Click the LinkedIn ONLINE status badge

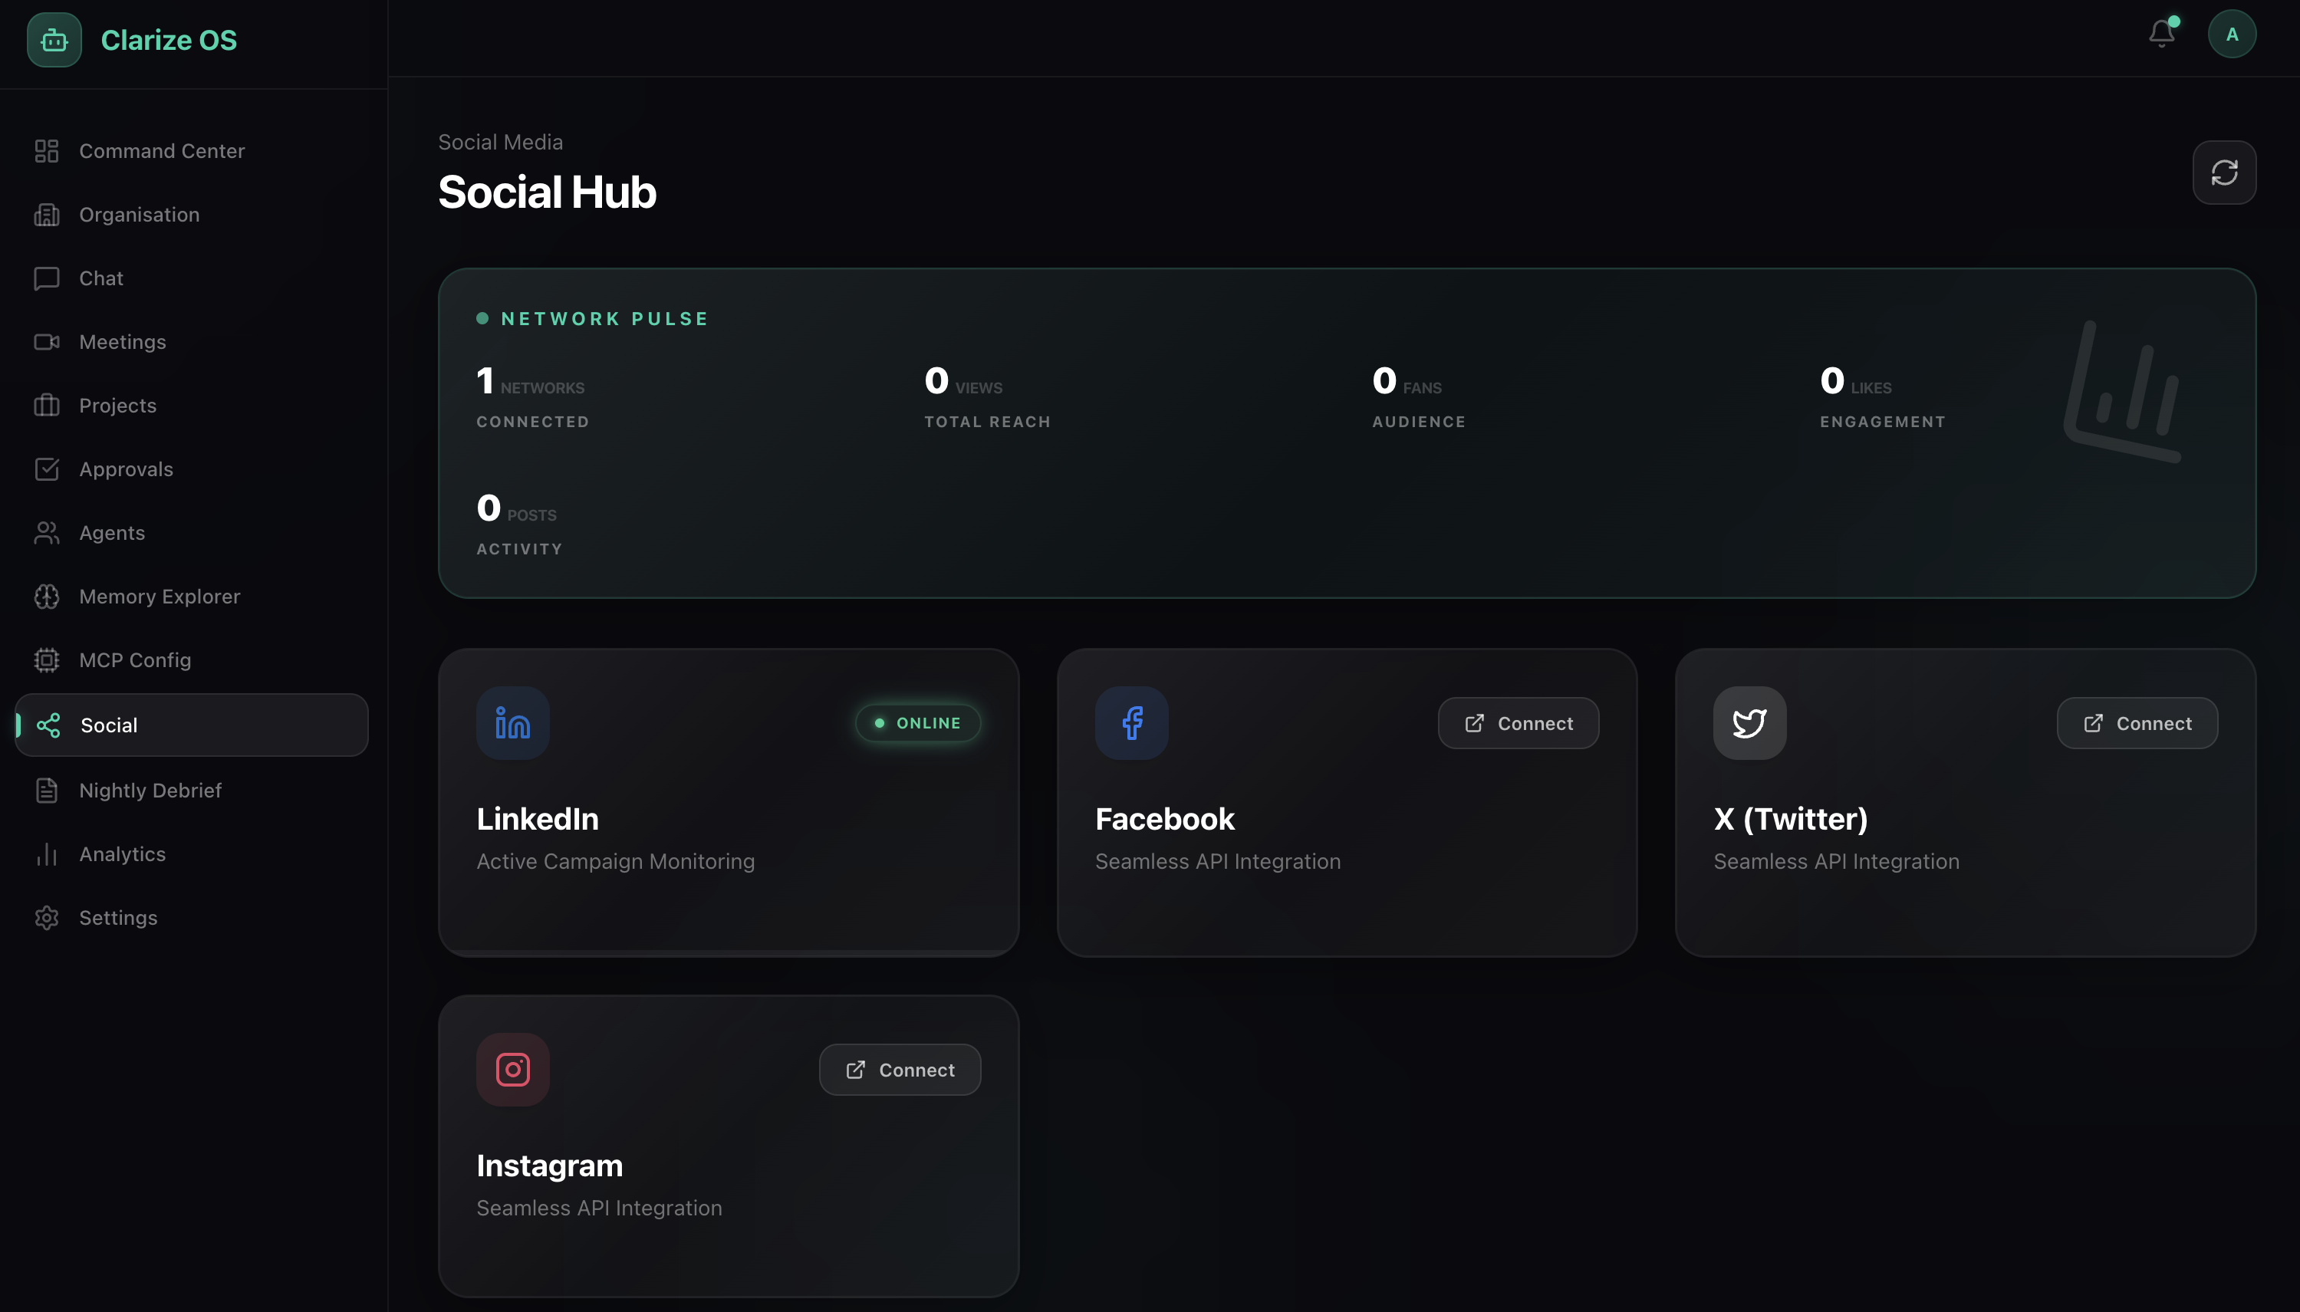917,722
